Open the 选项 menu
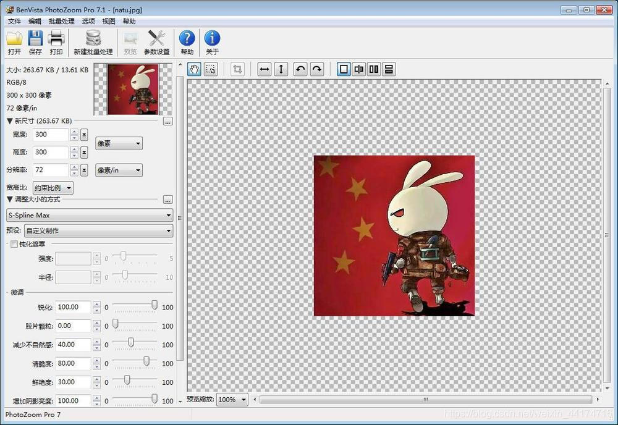 (88, 21)
